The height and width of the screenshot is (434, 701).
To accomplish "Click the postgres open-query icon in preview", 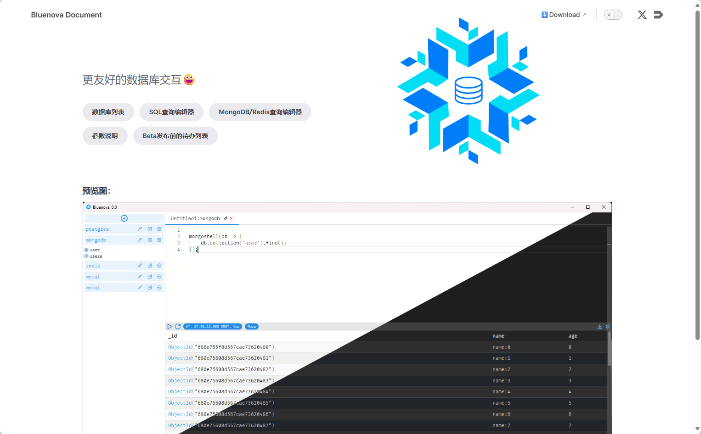I will pyautogui.click(x=150, y=229).
